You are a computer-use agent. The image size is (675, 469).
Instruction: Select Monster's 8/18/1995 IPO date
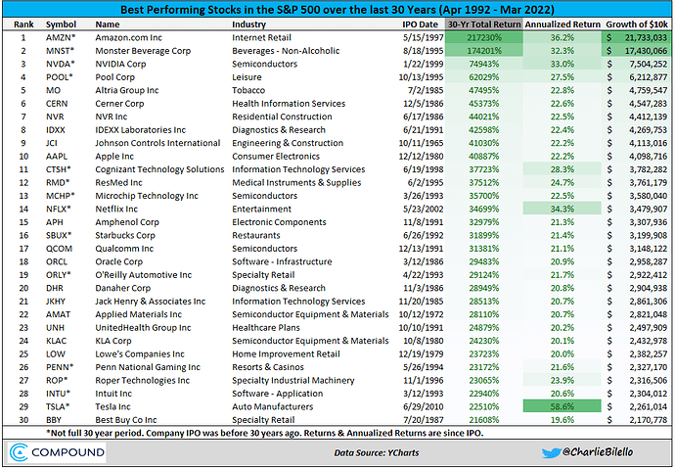423,51
